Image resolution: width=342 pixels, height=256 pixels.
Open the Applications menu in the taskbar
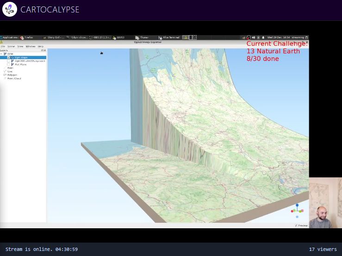pyautogui.click(x=9, y=37)
